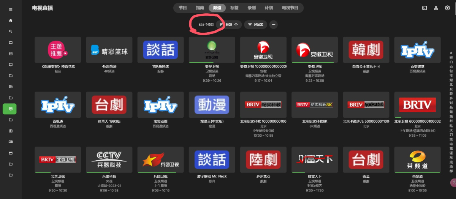Click the 百视通 channel title

pyautogui.click(x=58, y=122)
